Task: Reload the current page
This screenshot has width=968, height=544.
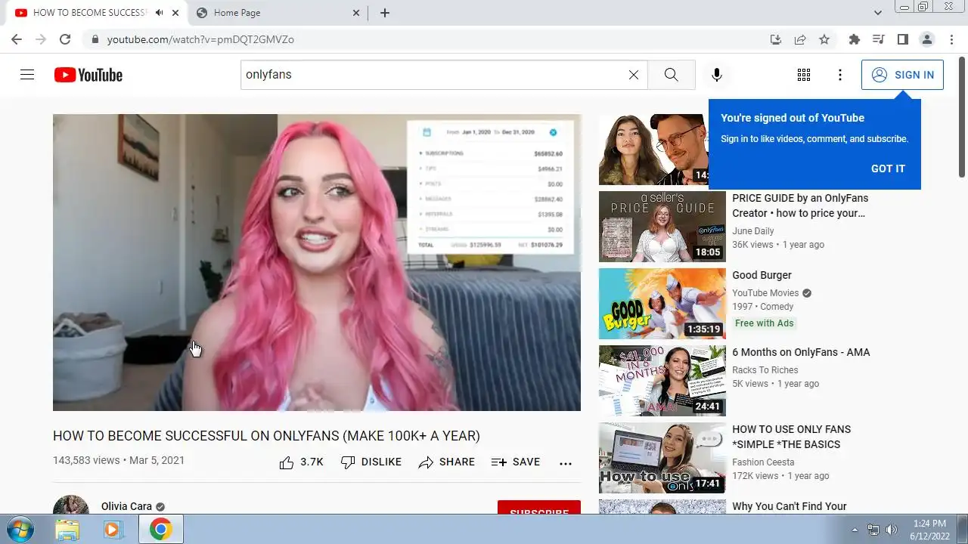Action: coord(65,39)
